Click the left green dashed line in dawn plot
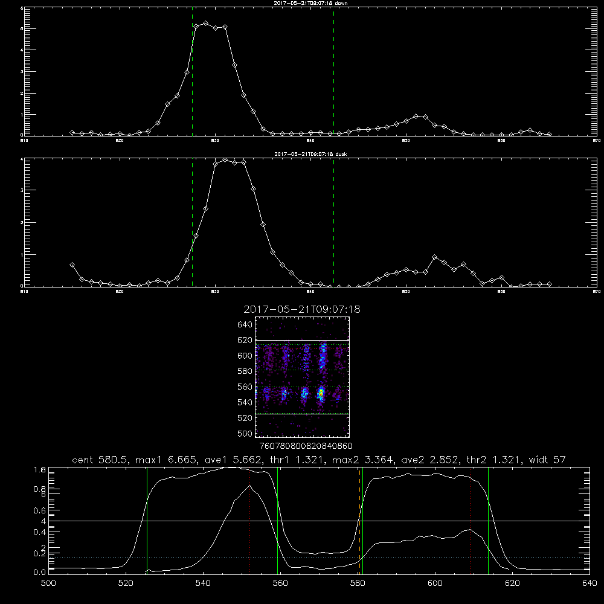The width and height of the screenshot is (604, 604). click(192, 71)
